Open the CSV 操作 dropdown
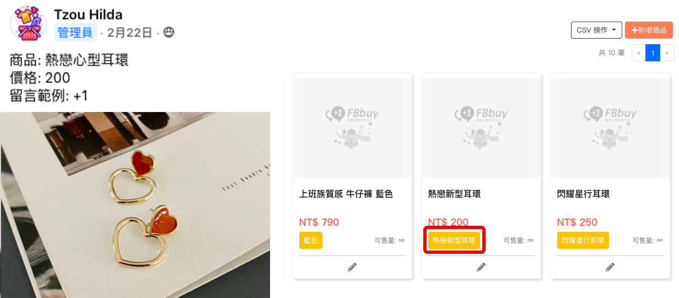The height and width of the screenshot is (298, 679). (596, 30)
